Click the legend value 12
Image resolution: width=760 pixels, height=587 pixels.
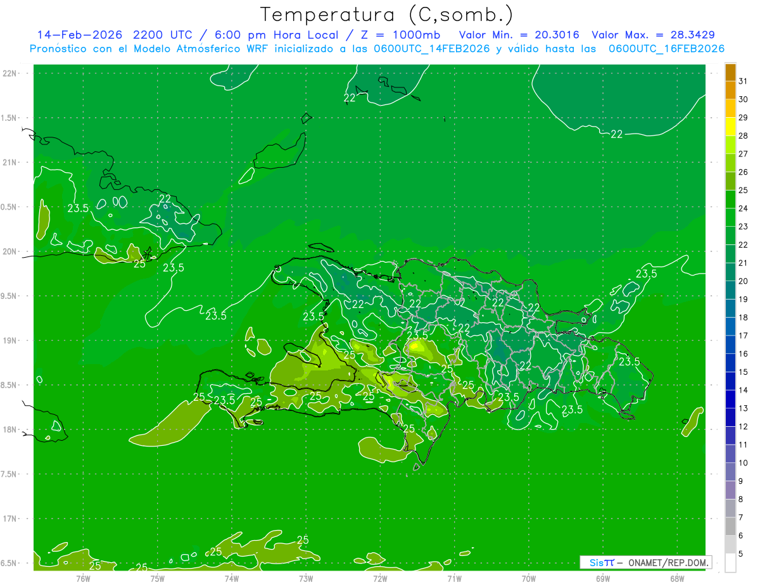coord(744,427)
